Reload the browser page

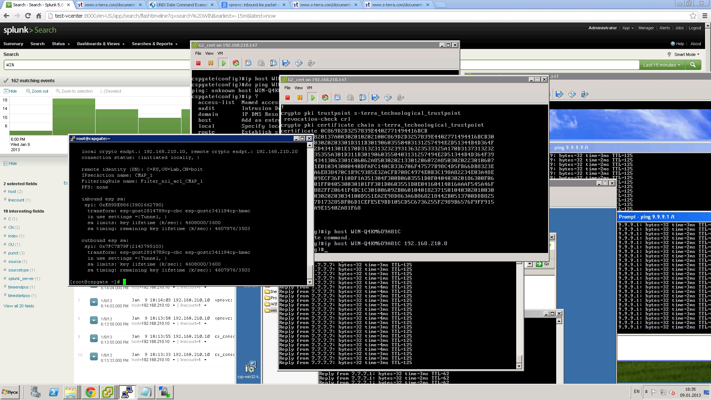coord(28,16)
